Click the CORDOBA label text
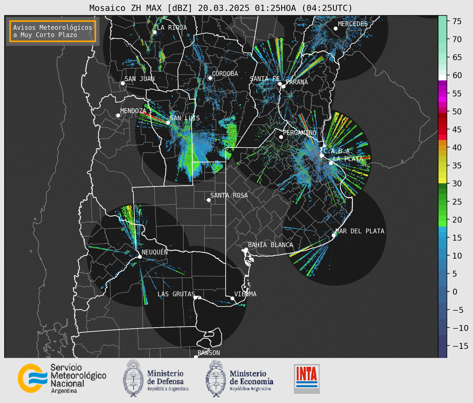473x403 pixels. (225, 73)
